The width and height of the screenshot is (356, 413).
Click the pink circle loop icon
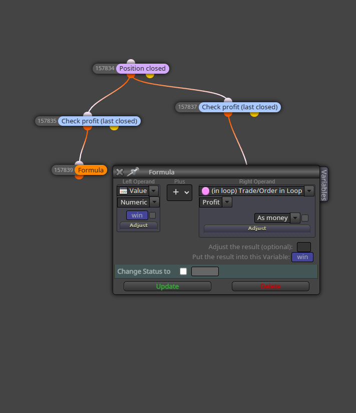(205, 190)
